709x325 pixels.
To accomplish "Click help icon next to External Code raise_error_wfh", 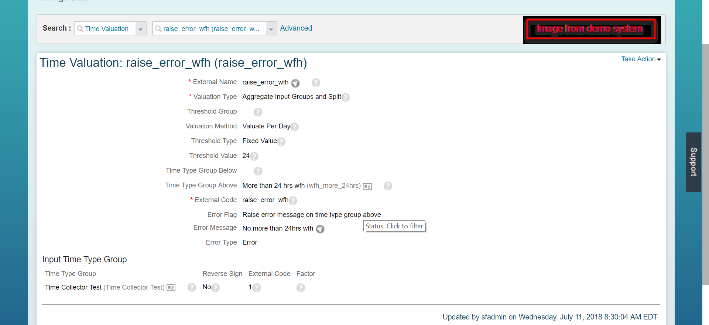I will point(293,201).
